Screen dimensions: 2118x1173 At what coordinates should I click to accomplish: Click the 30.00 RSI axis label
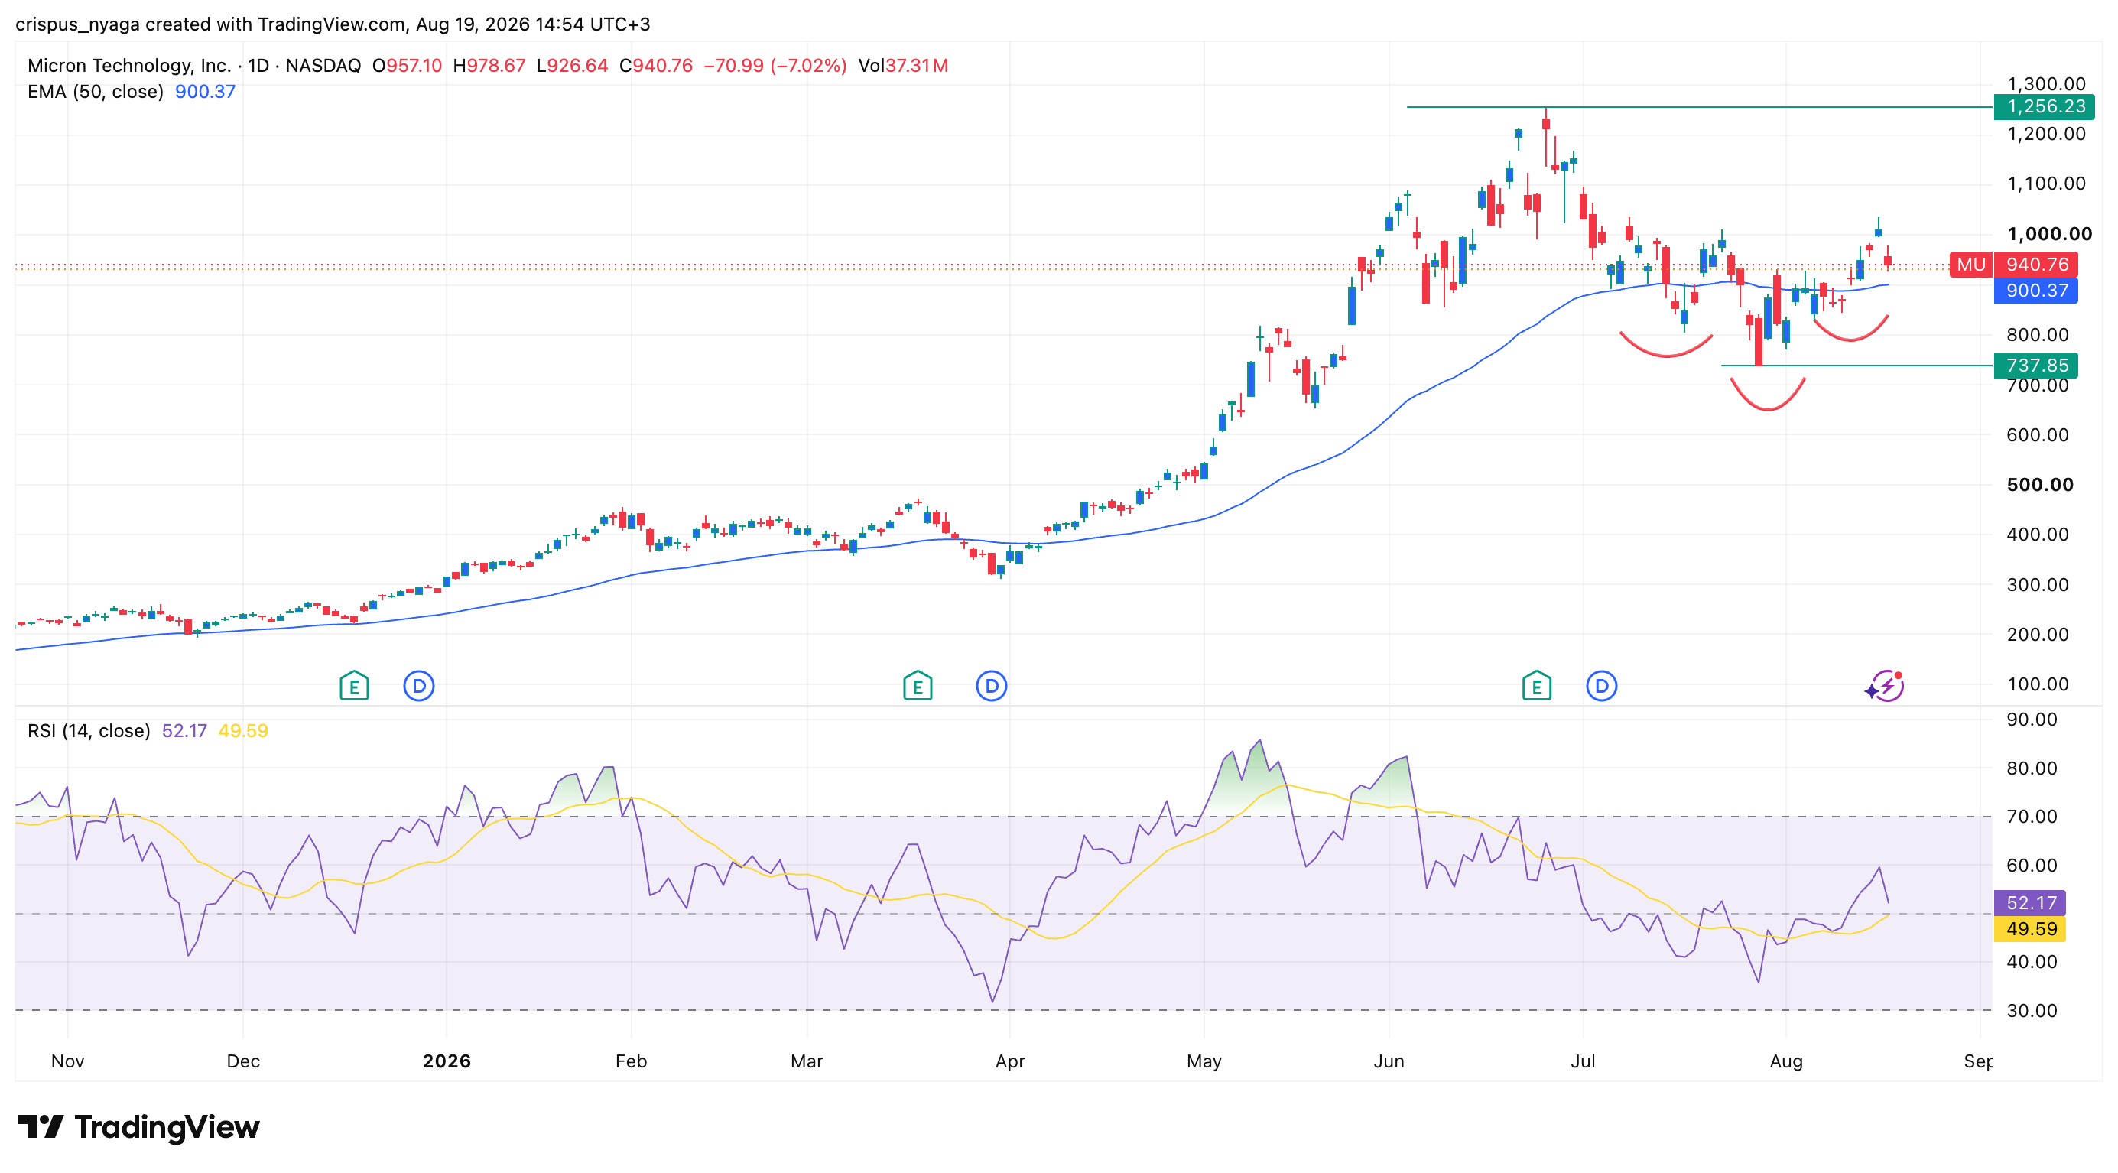pyautogui.click(x=2032, y=1011)
